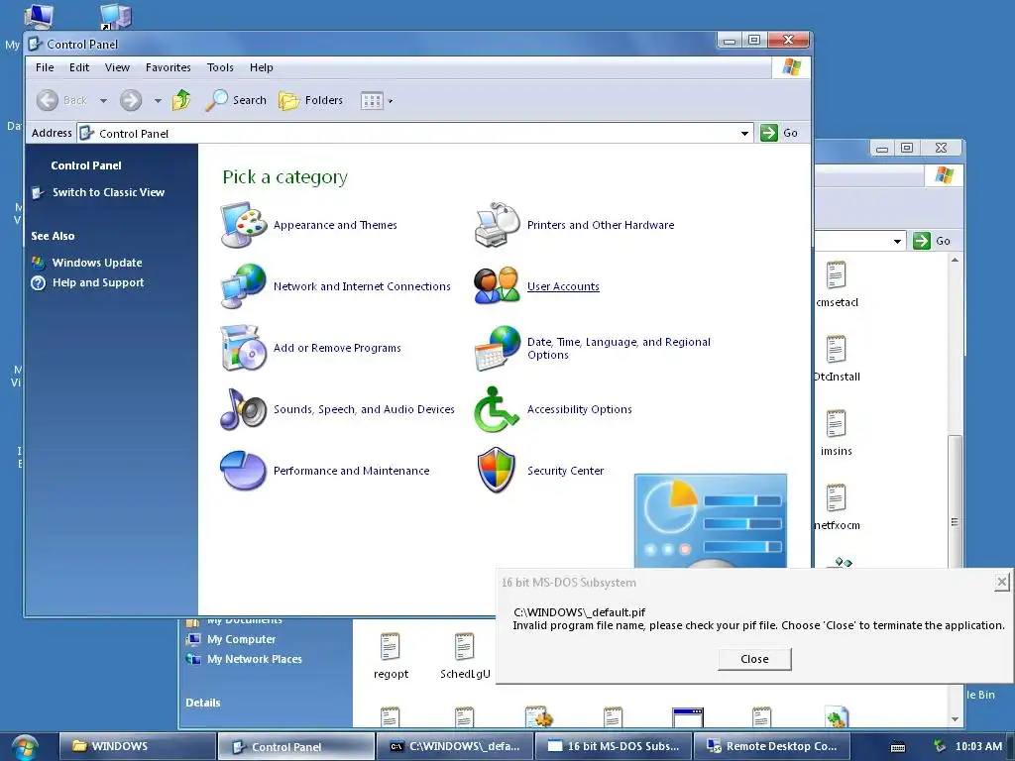Click Go button in background WINDOWS window

(932, 241)
